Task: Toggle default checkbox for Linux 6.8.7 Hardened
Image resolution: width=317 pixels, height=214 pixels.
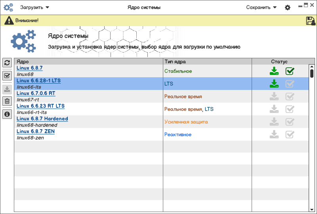Action: [290, 122]
